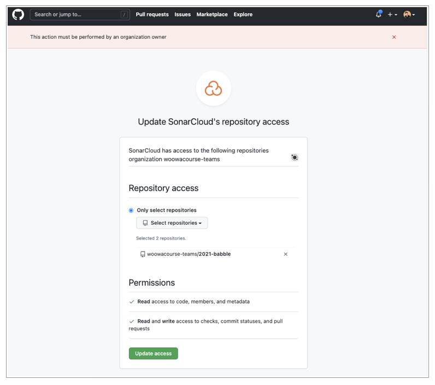
Task: Click the checkmark beside Read and write access
Action: (132, 322)
